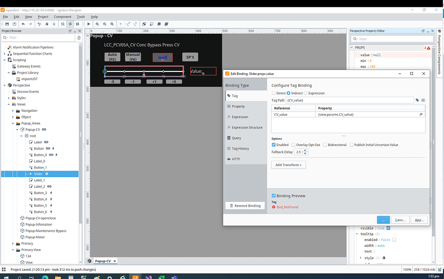Viewport: 444px width, 279px height.
Task: Click the Redo arrow in the toolbar
Action: [31, 24]
